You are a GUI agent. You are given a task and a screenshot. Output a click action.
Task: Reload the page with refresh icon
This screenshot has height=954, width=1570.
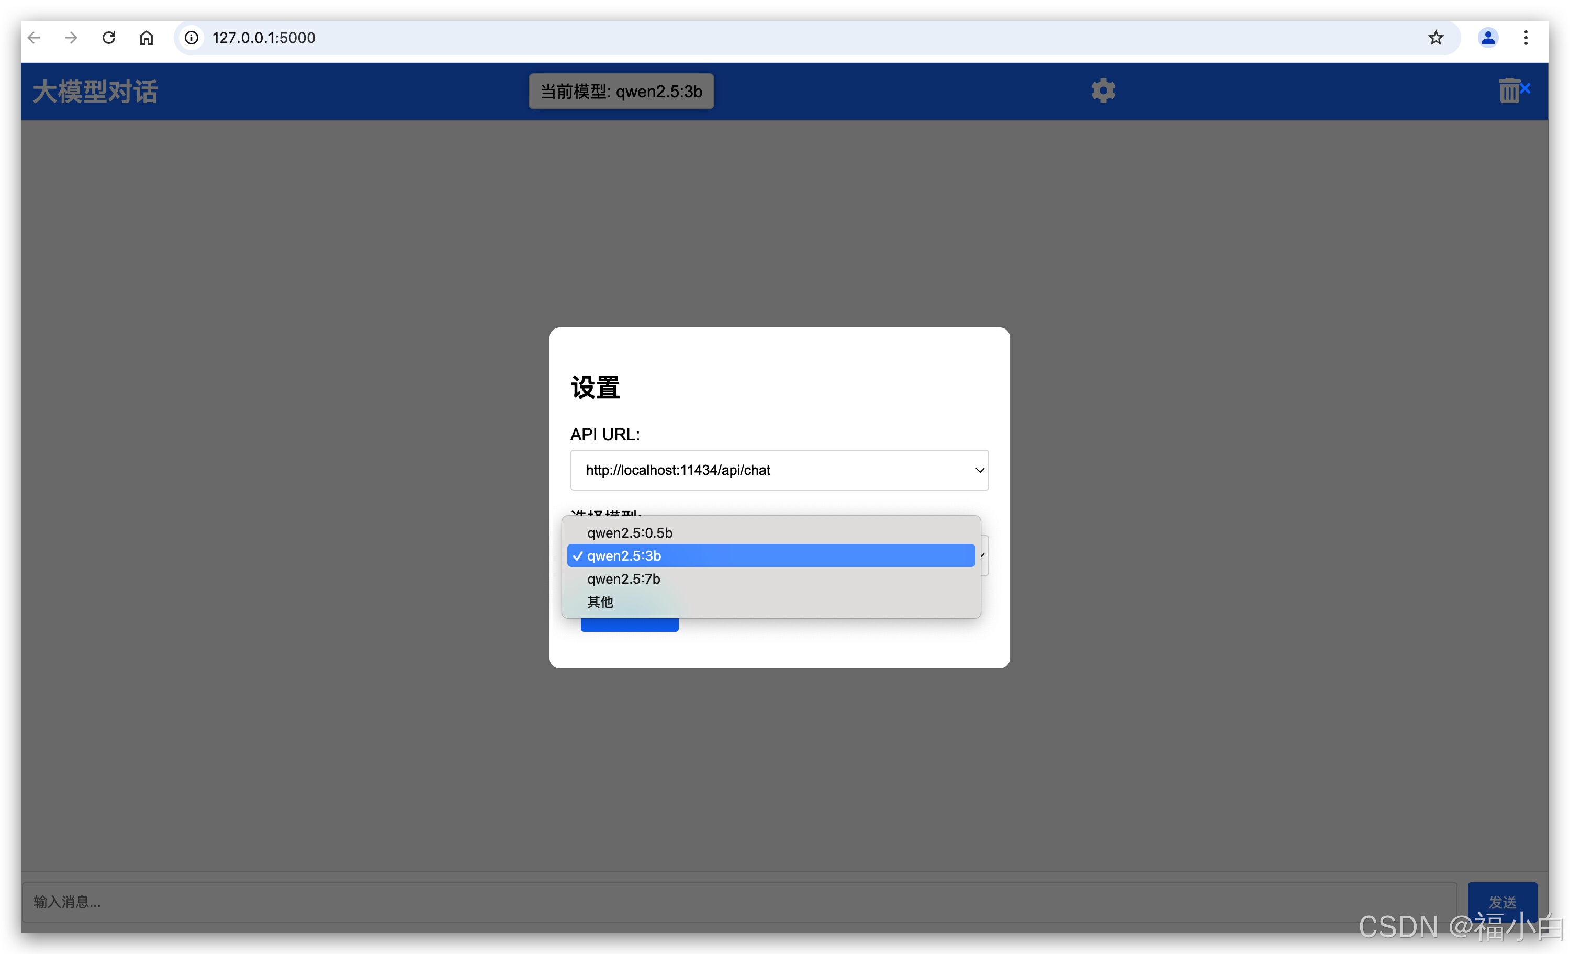tap(109, 38)
